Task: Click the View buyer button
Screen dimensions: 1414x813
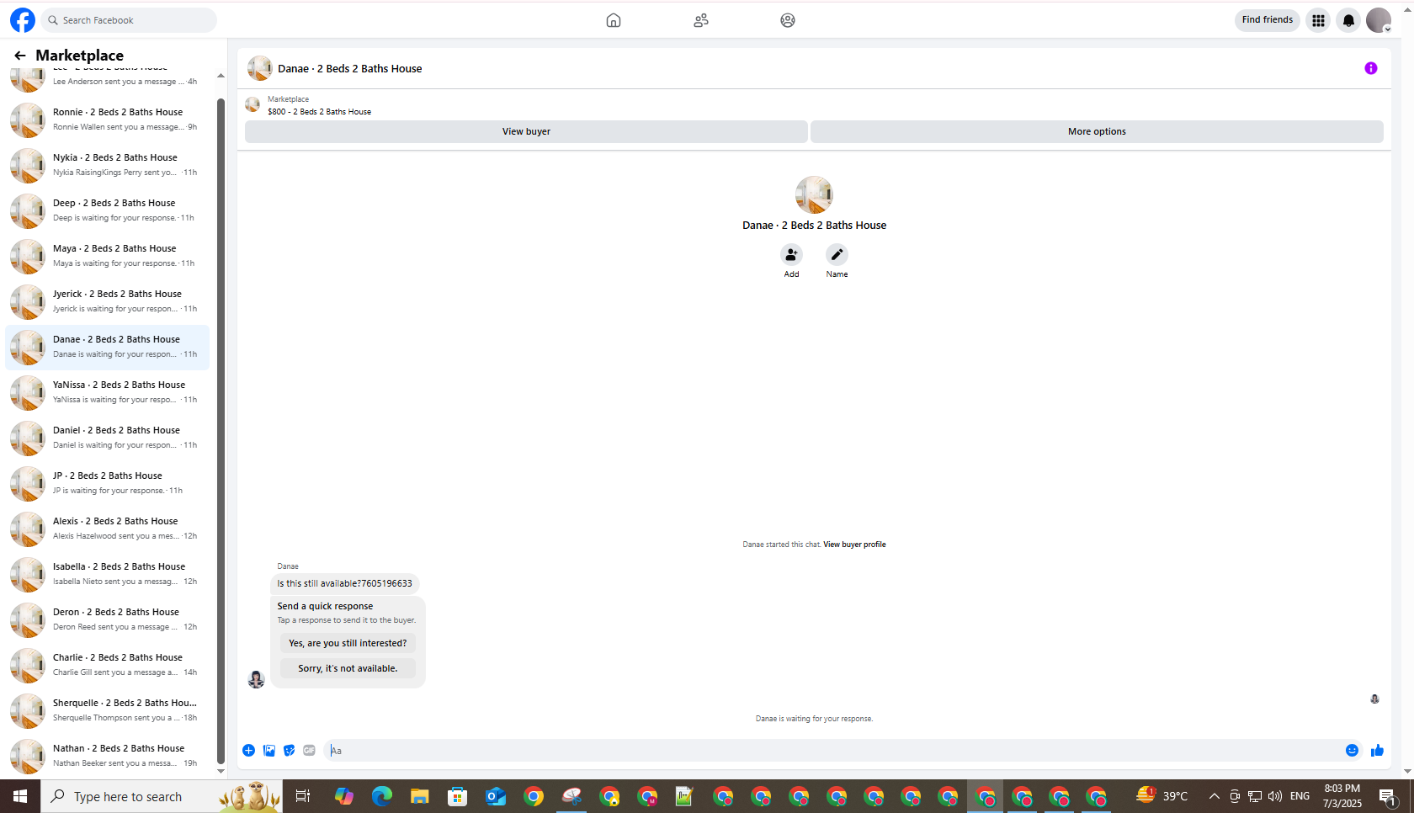Action: point(526,131)
